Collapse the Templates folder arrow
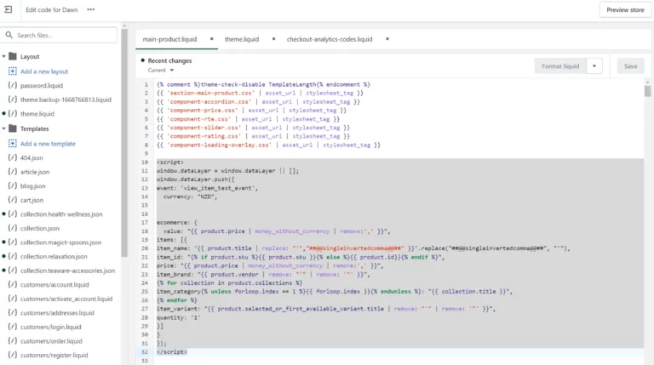The image size is (654, 365). click(x=3, y=128)
